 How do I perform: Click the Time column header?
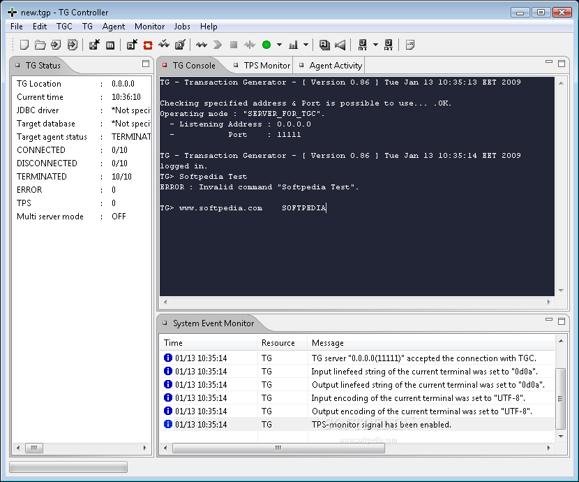click(209, 343)
